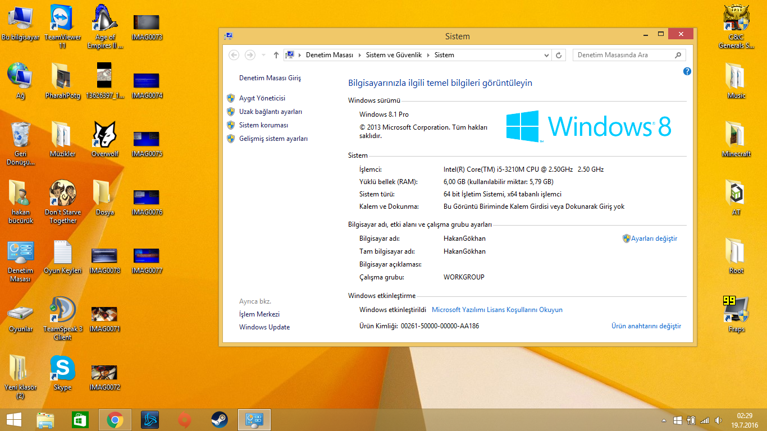767x431 pixels.
Task: Select TeamSpeak 3 Client shortcut
Action: (63, 319)
